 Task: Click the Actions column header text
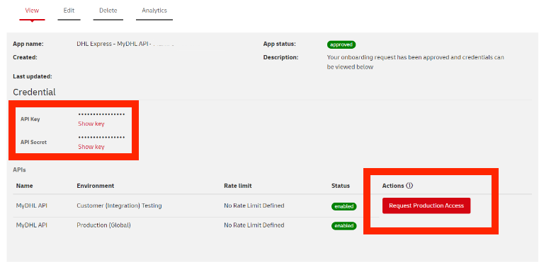[x=393, y=186]
